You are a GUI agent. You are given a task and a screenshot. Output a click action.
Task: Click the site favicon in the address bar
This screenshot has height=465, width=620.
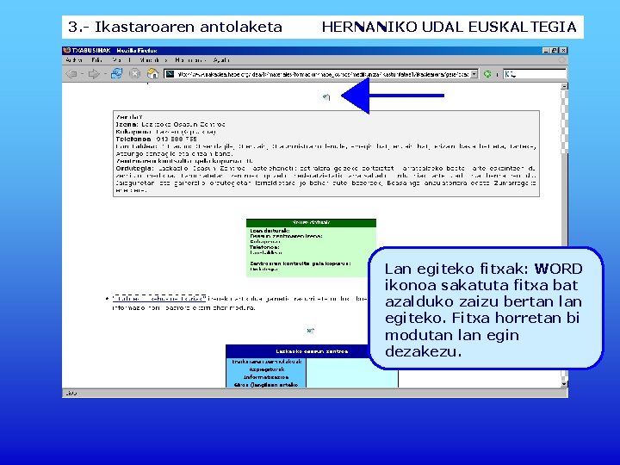click(170, 74)
